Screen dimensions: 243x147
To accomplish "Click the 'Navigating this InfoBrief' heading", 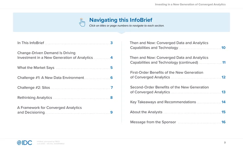I will click(121, 20).
